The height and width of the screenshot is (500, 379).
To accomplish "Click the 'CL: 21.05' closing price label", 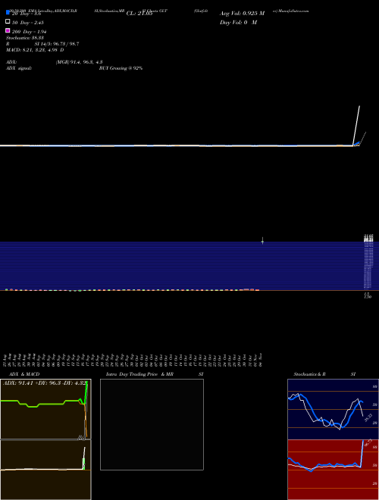I will [x=139, y=14].
